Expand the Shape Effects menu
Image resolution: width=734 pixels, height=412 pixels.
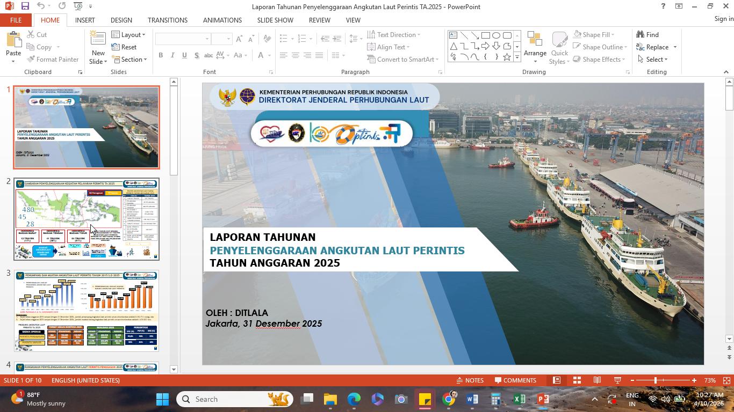(600, 60)
